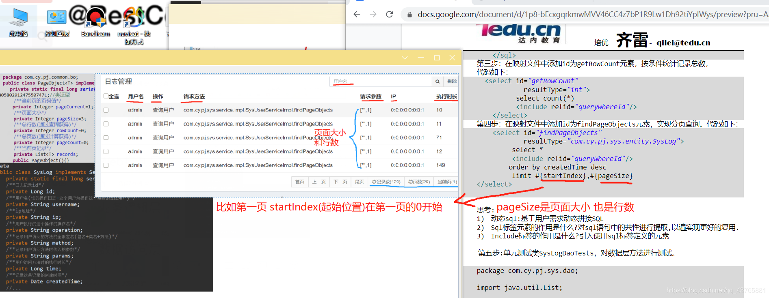Click the 执行时长 column header
Viewport: 769px width, 298px height.
click(x=446, y=96)
